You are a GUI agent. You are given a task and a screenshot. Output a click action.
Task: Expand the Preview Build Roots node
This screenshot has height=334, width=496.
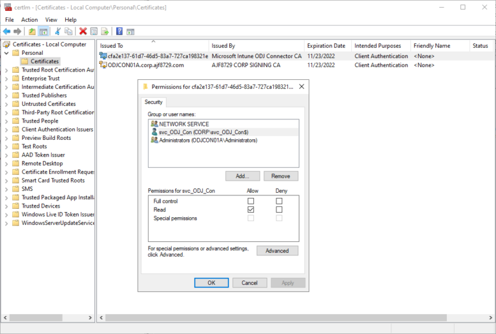(6, 138)
